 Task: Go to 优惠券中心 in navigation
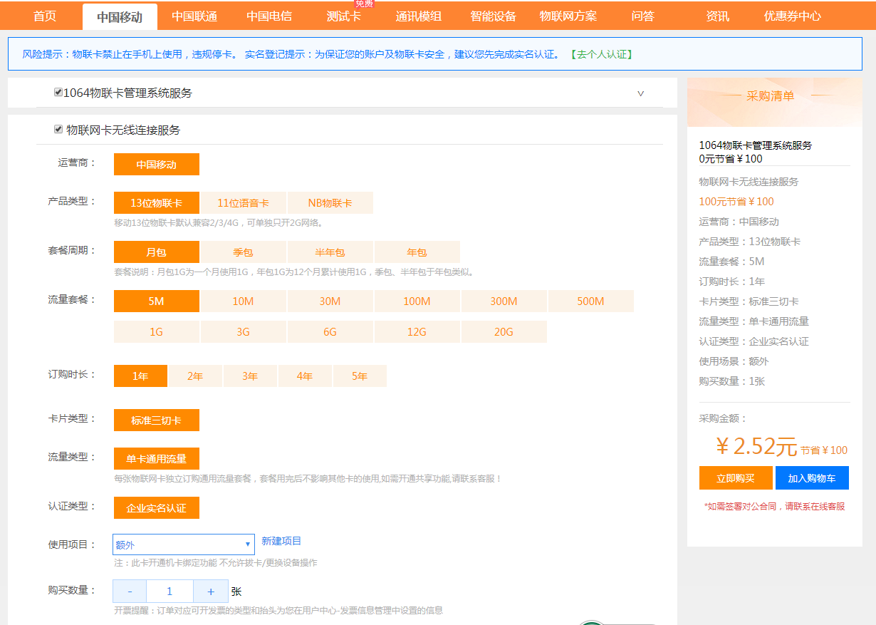792,16
